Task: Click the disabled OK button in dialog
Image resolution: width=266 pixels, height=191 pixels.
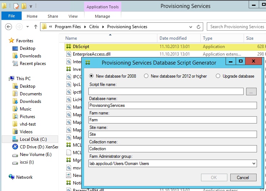Action: coord(214,177)
